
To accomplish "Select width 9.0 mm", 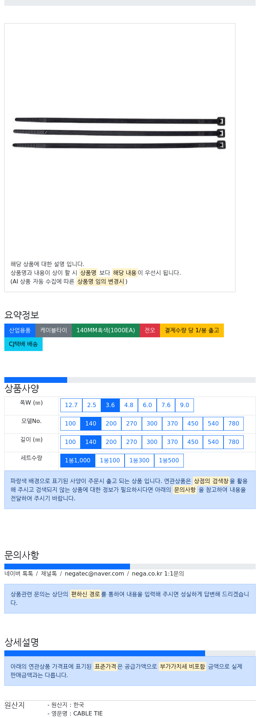I will 185,405.
